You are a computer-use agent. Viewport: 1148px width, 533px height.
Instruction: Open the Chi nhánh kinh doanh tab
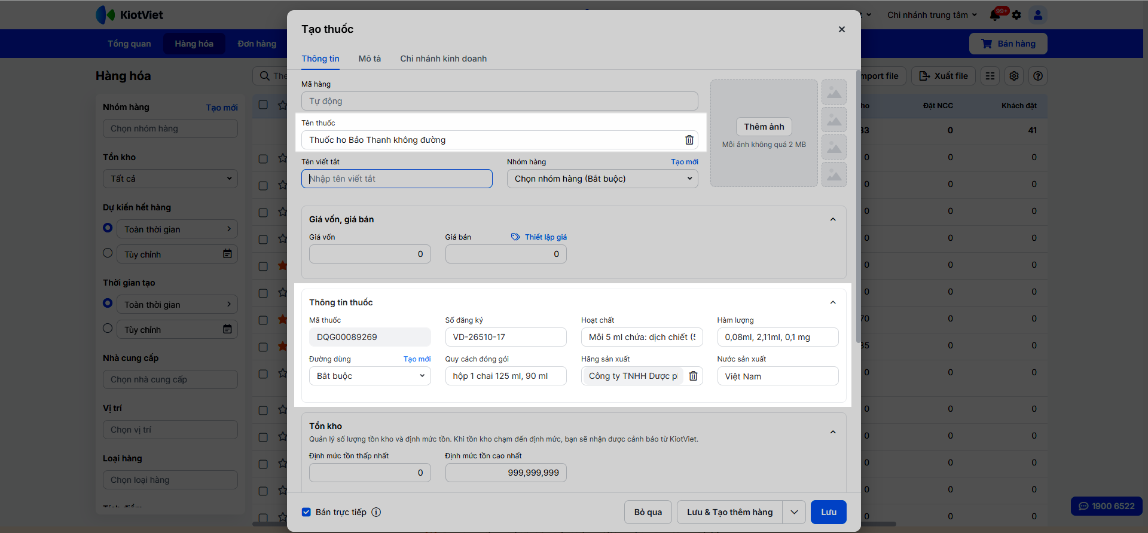point(443,59)
